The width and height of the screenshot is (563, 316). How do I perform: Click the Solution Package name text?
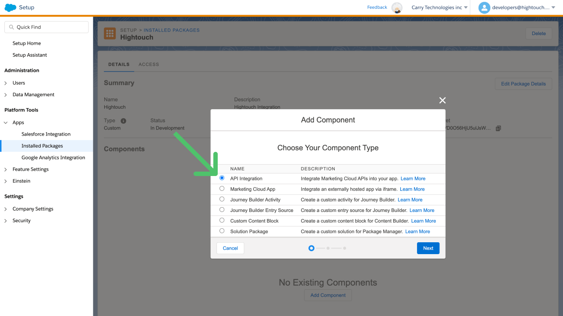[249, 231]
